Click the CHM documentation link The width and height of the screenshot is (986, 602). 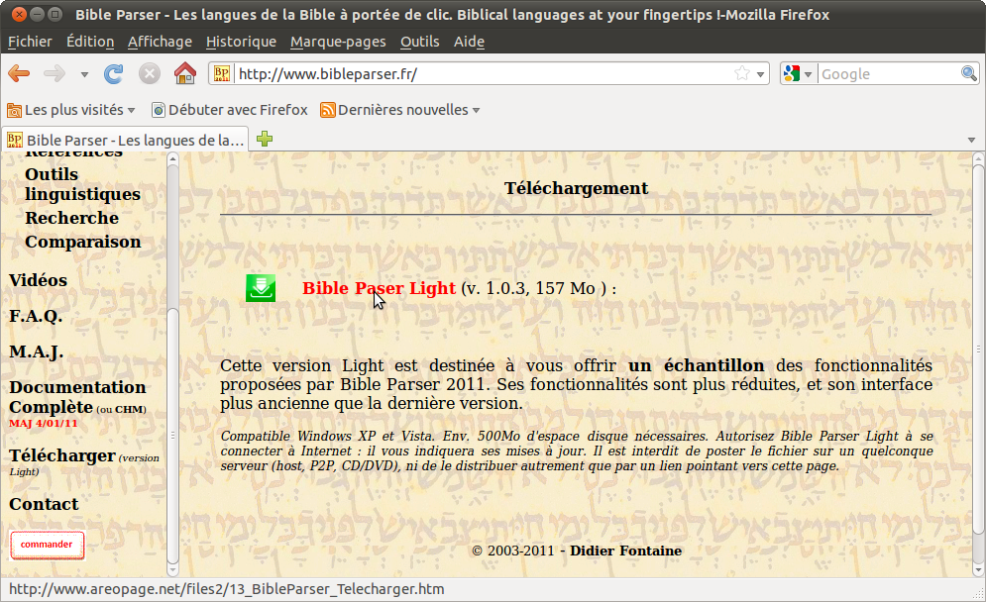pos(130,409)
